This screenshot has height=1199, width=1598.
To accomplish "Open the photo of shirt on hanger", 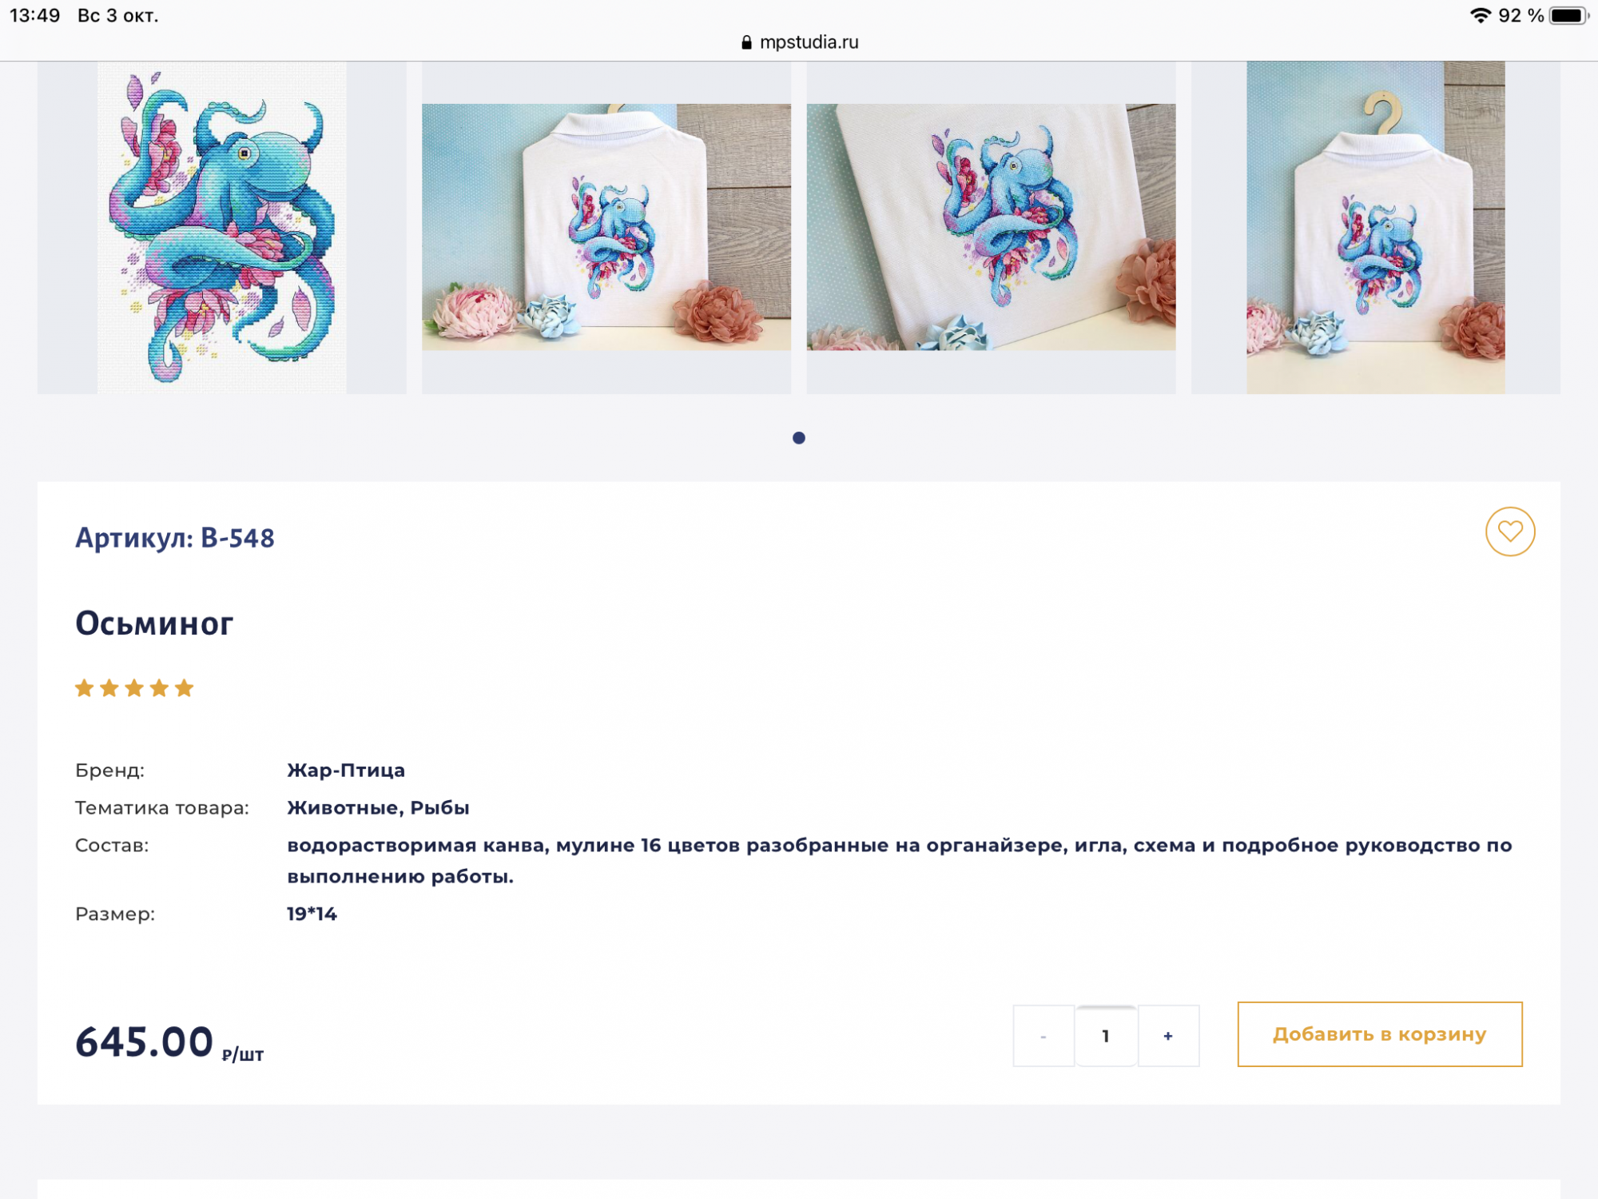I will pos(1376,228).
